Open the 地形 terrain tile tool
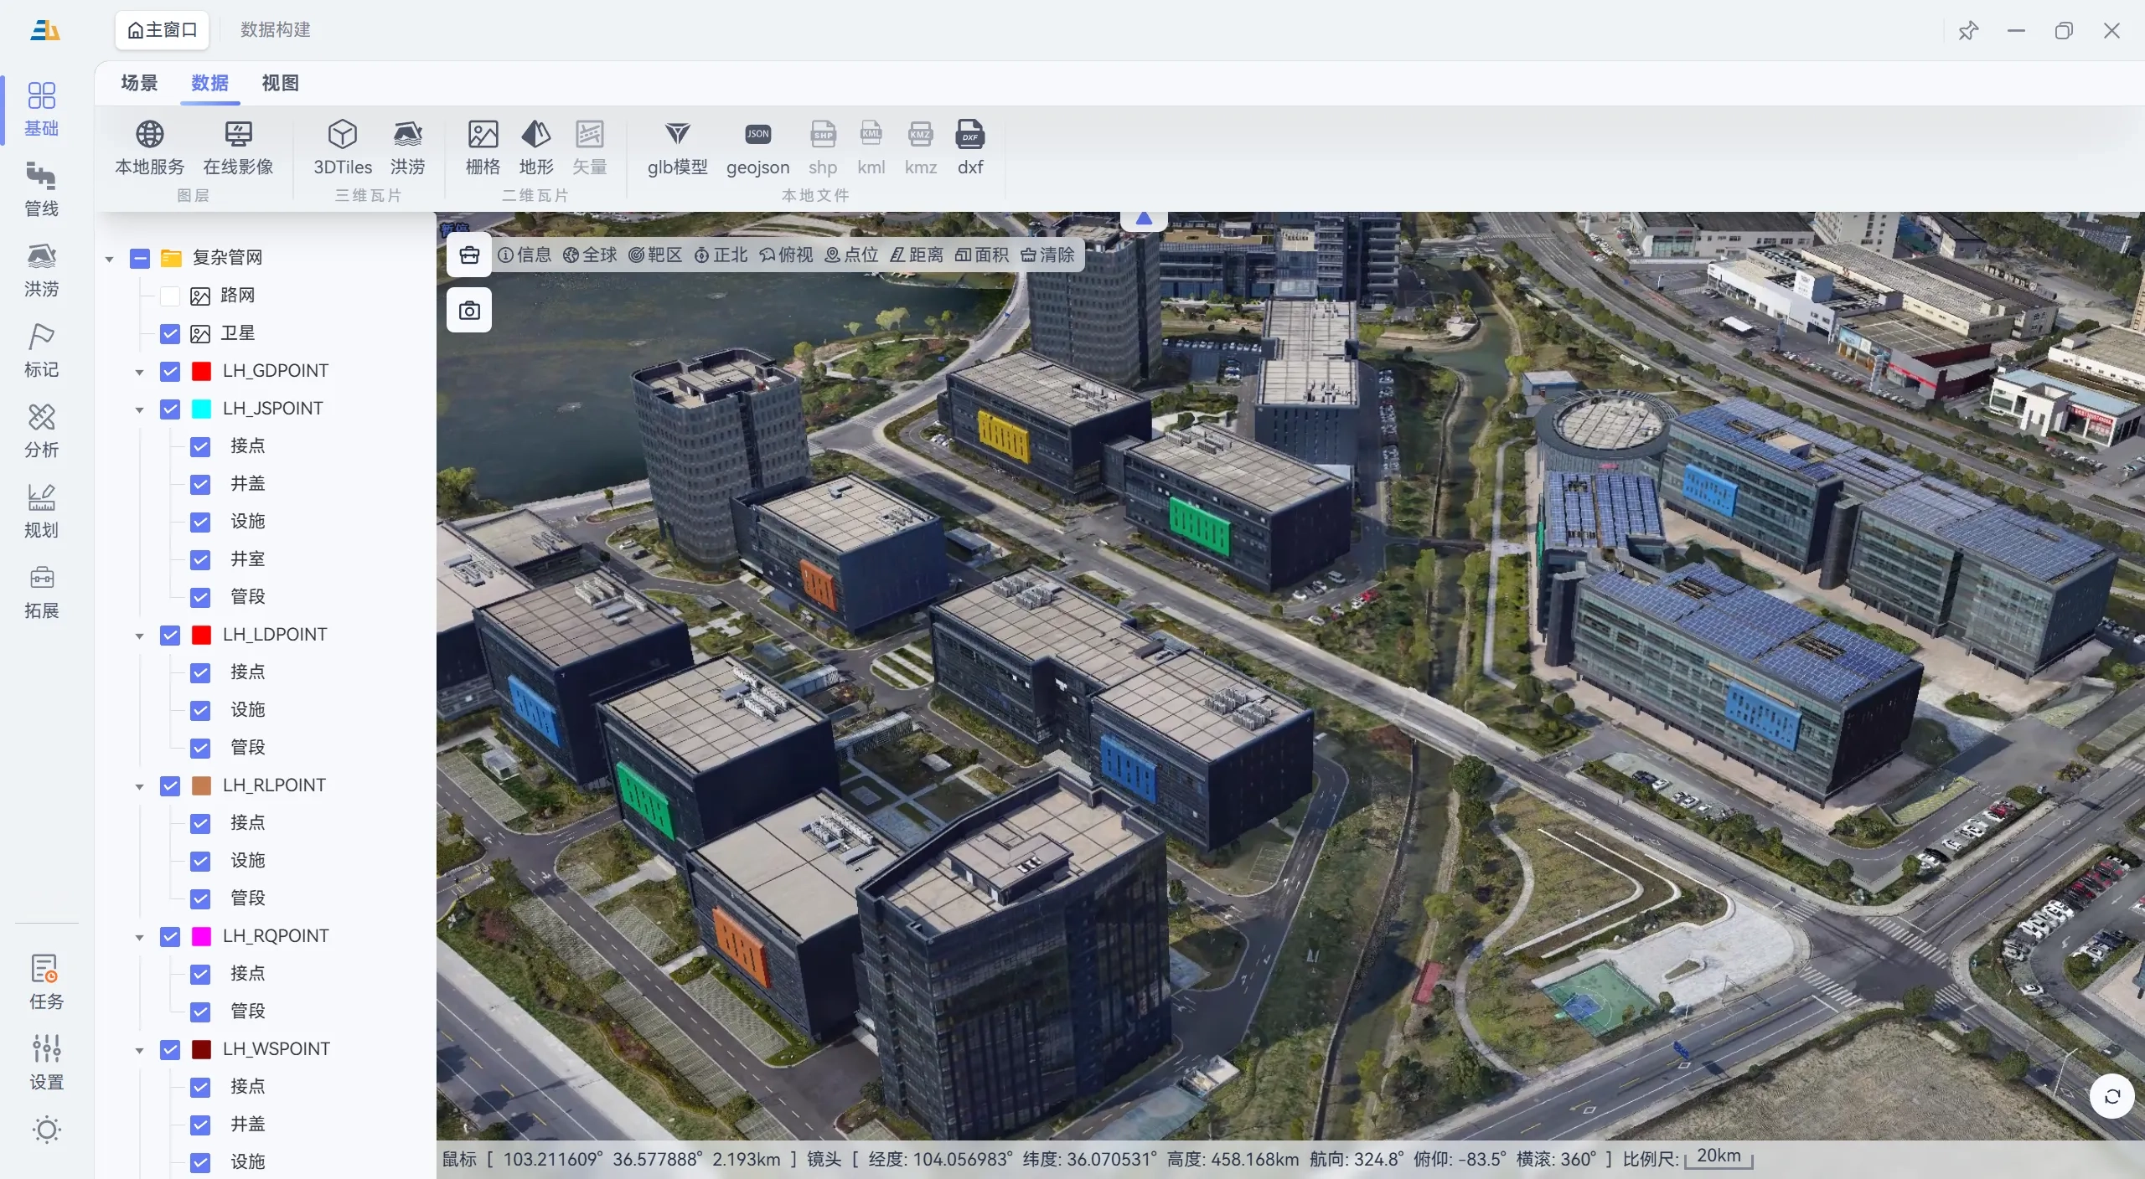This screenshot has height=1179, width=2145. (535, 134)
